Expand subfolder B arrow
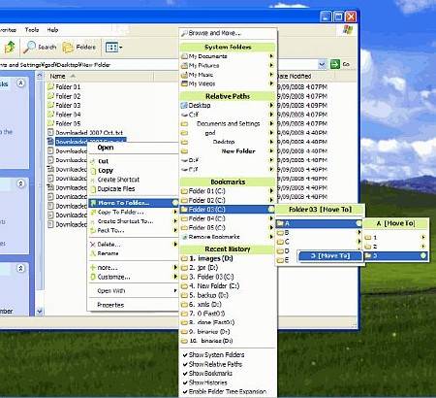The width and height of the screenshot is (436, 398). click(x=358, y=232)
